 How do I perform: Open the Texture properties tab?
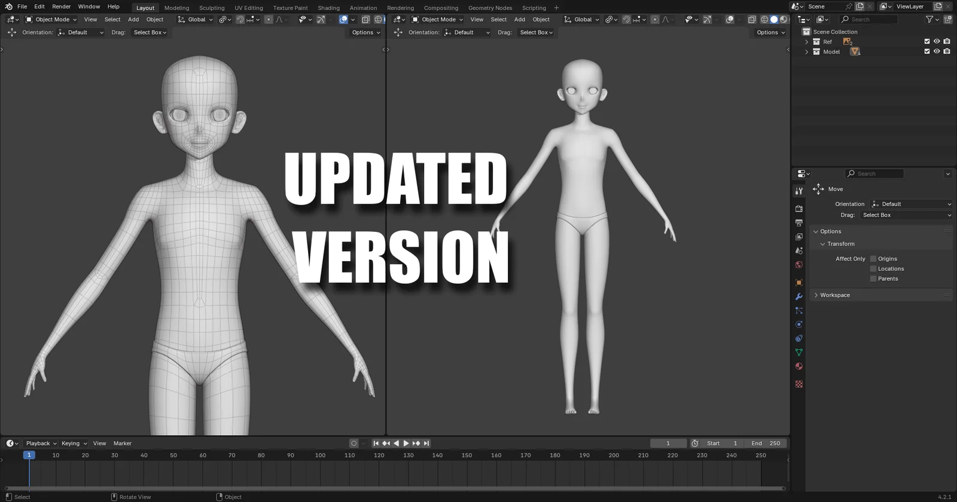coord(798,384)
